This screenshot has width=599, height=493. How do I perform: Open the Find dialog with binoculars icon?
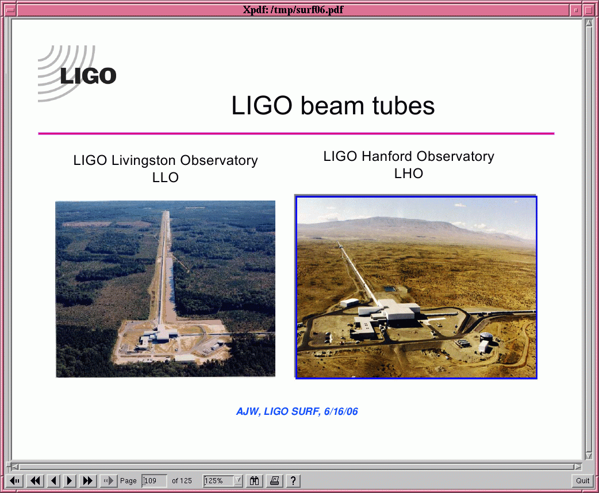coord(255,481)
